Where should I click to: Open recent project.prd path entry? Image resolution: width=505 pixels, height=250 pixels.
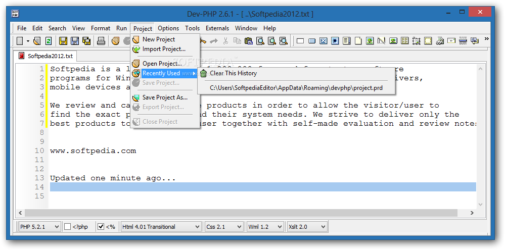[x=296, y=88]
